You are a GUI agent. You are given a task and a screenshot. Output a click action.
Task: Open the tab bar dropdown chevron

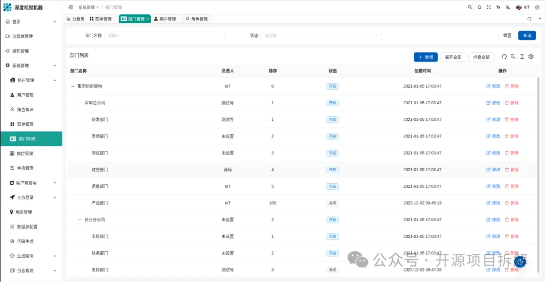(539, 19)
